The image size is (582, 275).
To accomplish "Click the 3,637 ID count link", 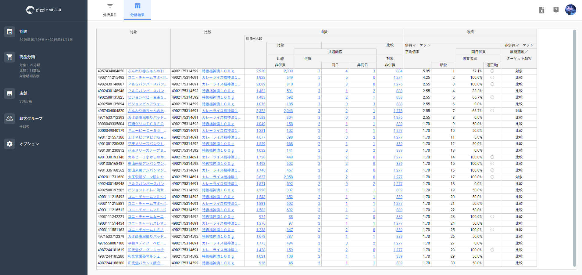I will tap(261, 177).
